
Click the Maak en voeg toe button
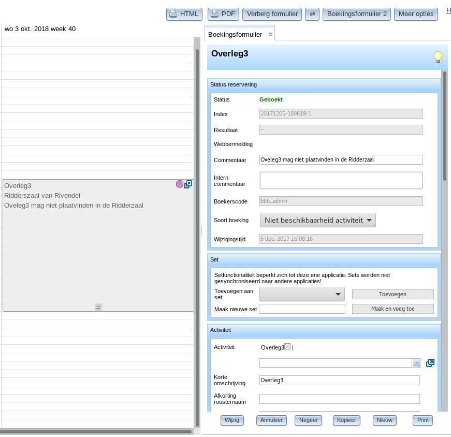[392, 309]
